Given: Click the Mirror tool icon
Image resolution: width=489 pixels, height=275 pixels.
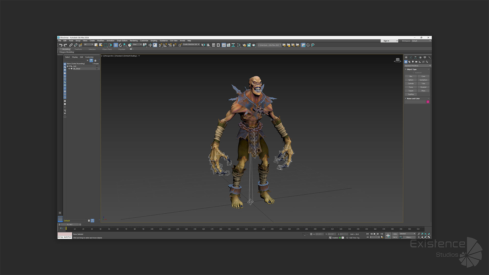Looking at the screenshot, I should click(203, 45).
